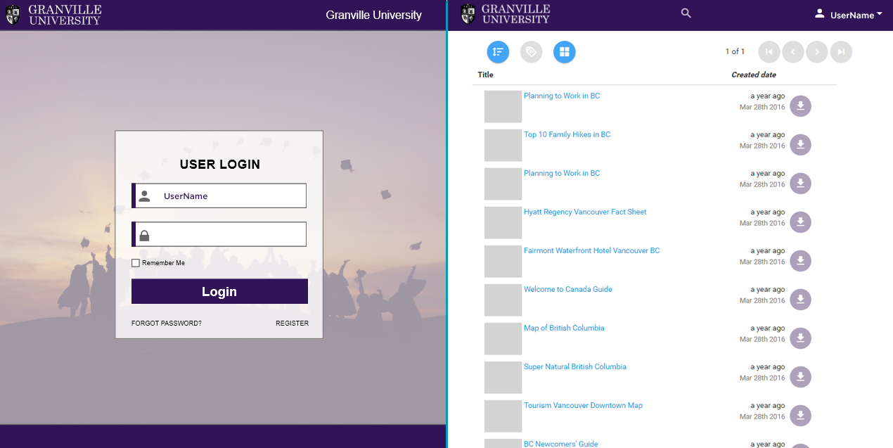
Task: Download Hyatt Regency Vancouver Fact Sheet
Action: coord(800,222)
